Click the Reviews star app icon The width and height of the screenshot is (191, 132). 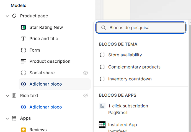click(x=24, y=130)
